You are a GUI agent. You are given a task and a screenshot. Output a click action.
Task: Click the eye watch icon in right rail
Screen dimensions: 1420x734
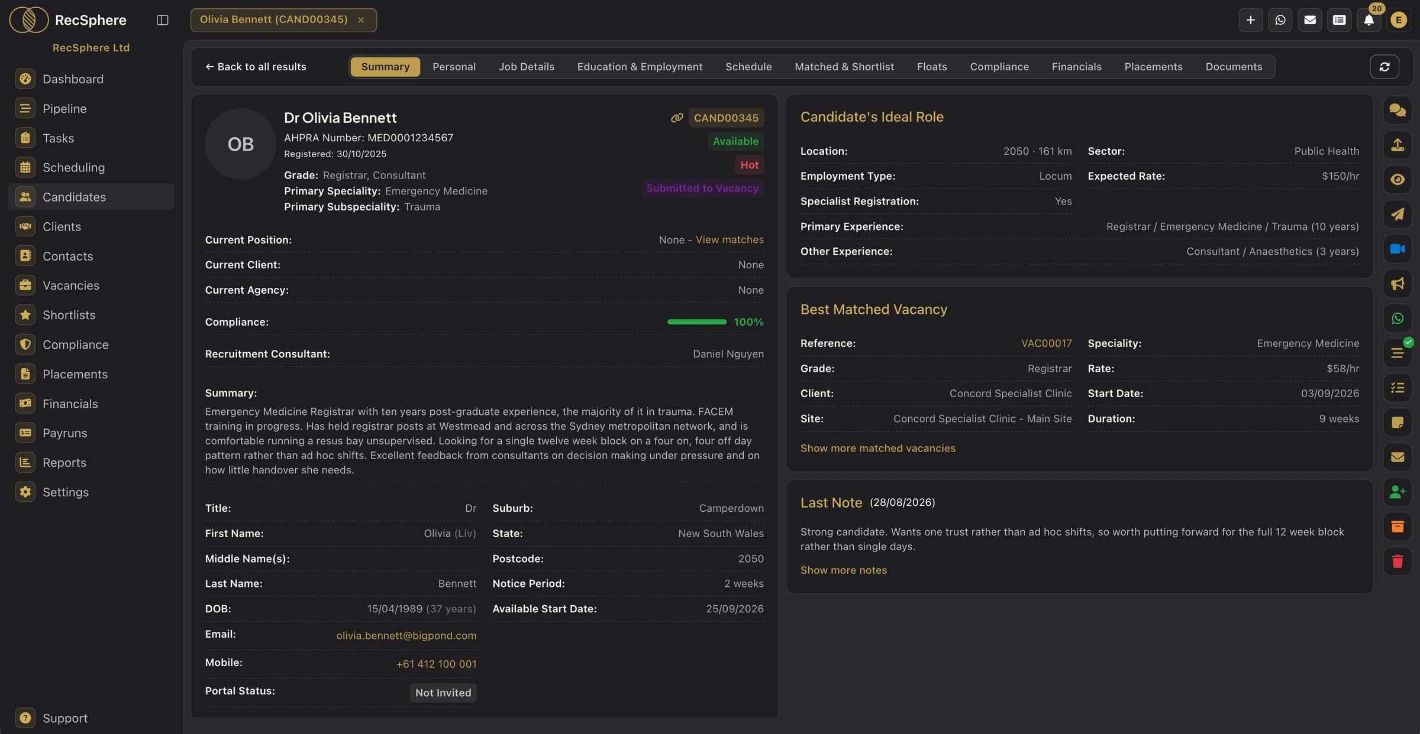[x=1398, y=180]
